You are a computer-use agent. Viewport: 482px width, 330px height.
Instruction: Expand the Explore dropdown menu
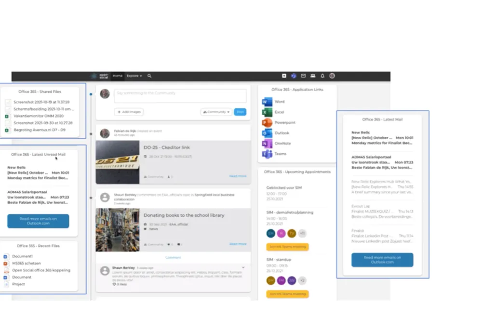point(134,76)
